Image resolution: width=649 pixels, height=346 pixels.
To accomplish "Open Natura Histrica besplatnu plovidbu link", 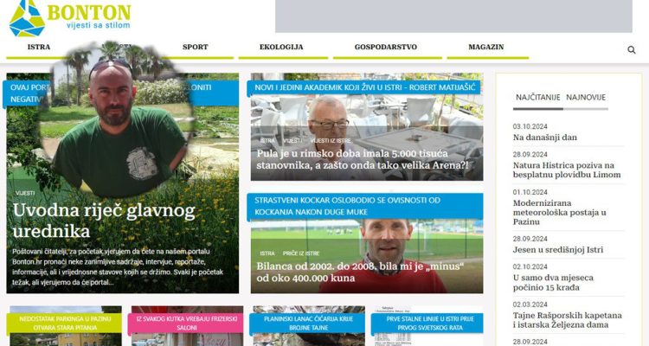I will tap(567, 170).
